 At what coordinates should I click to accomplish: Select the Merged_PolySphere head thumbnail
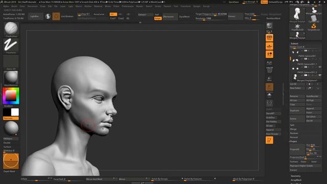[x=297, y=15]
